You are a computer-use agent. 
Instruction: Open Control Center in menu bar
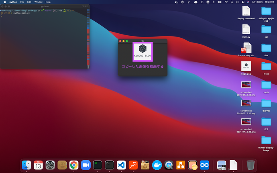coord(243,2)
